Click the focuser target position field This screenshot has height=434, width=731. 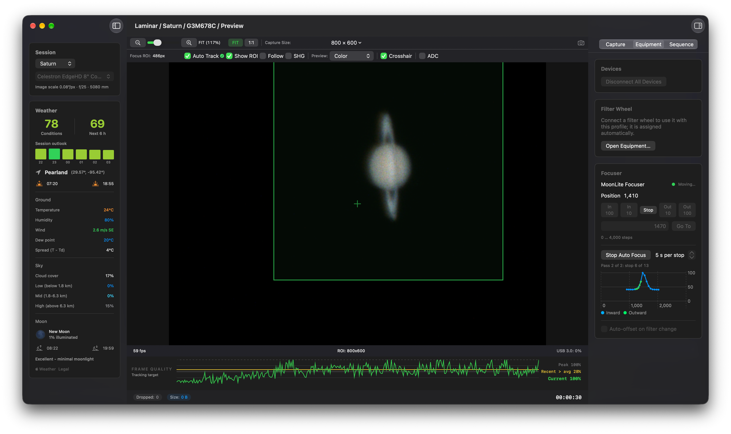click(x=635, y=226)
